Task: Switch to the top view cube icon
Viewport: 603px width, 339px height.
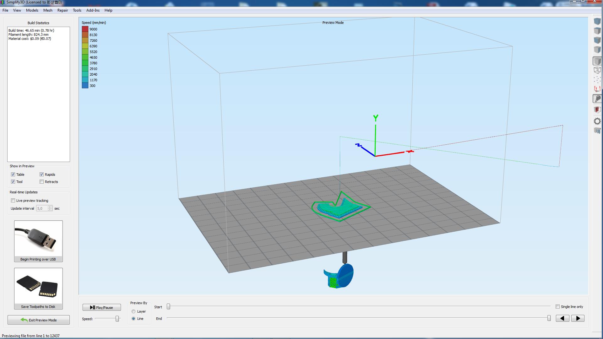Action: 597,31
